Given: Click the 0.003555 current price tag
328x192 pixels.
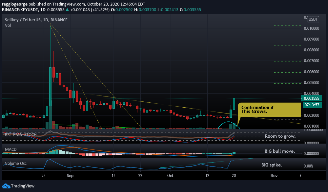Looking at the screenshot, I should click(x=311, y=98).
